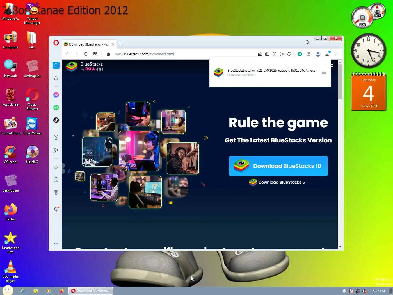The width and height of the screenshot is (393, 295).
Task: Open sidebar bookmarks star icon
Action: click(x=56, y=78)
